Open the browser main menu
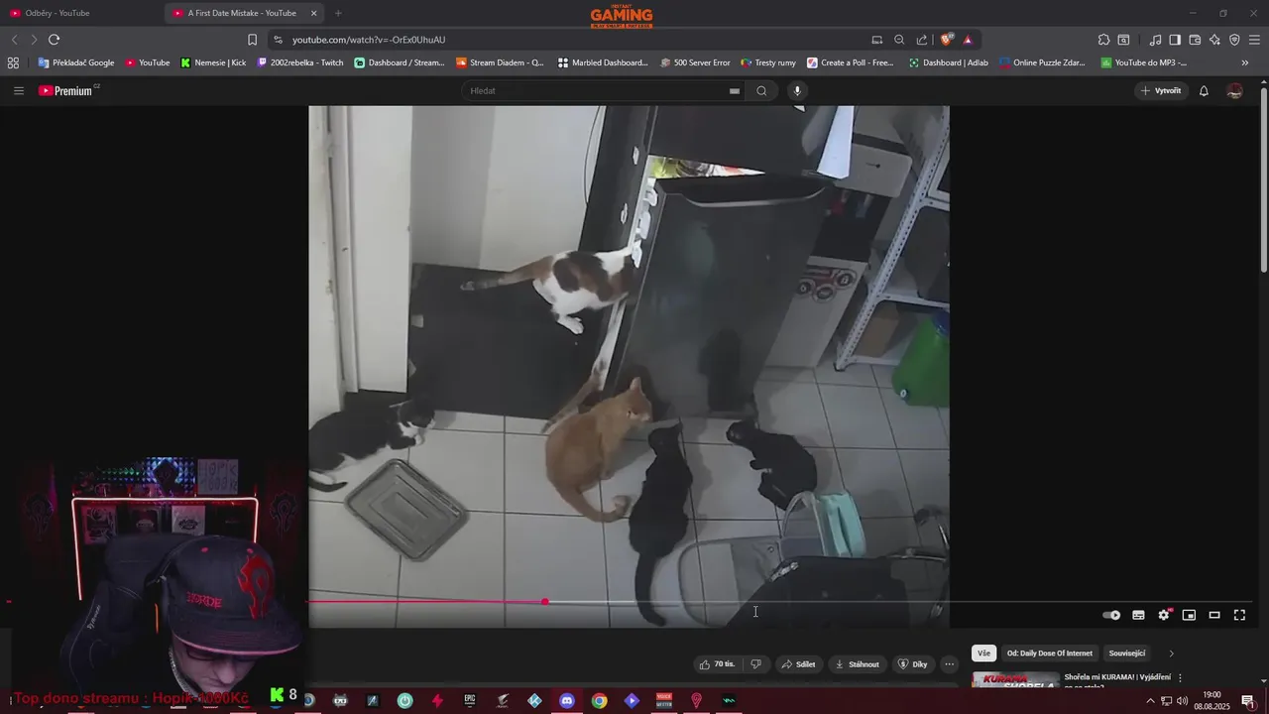The height and width of the screenshot is (714, 1269). (1254, 40)
